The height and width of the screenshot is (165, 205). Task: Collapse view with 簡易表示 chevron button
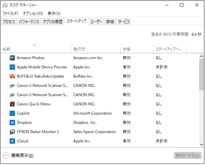(x=6, y=155)
